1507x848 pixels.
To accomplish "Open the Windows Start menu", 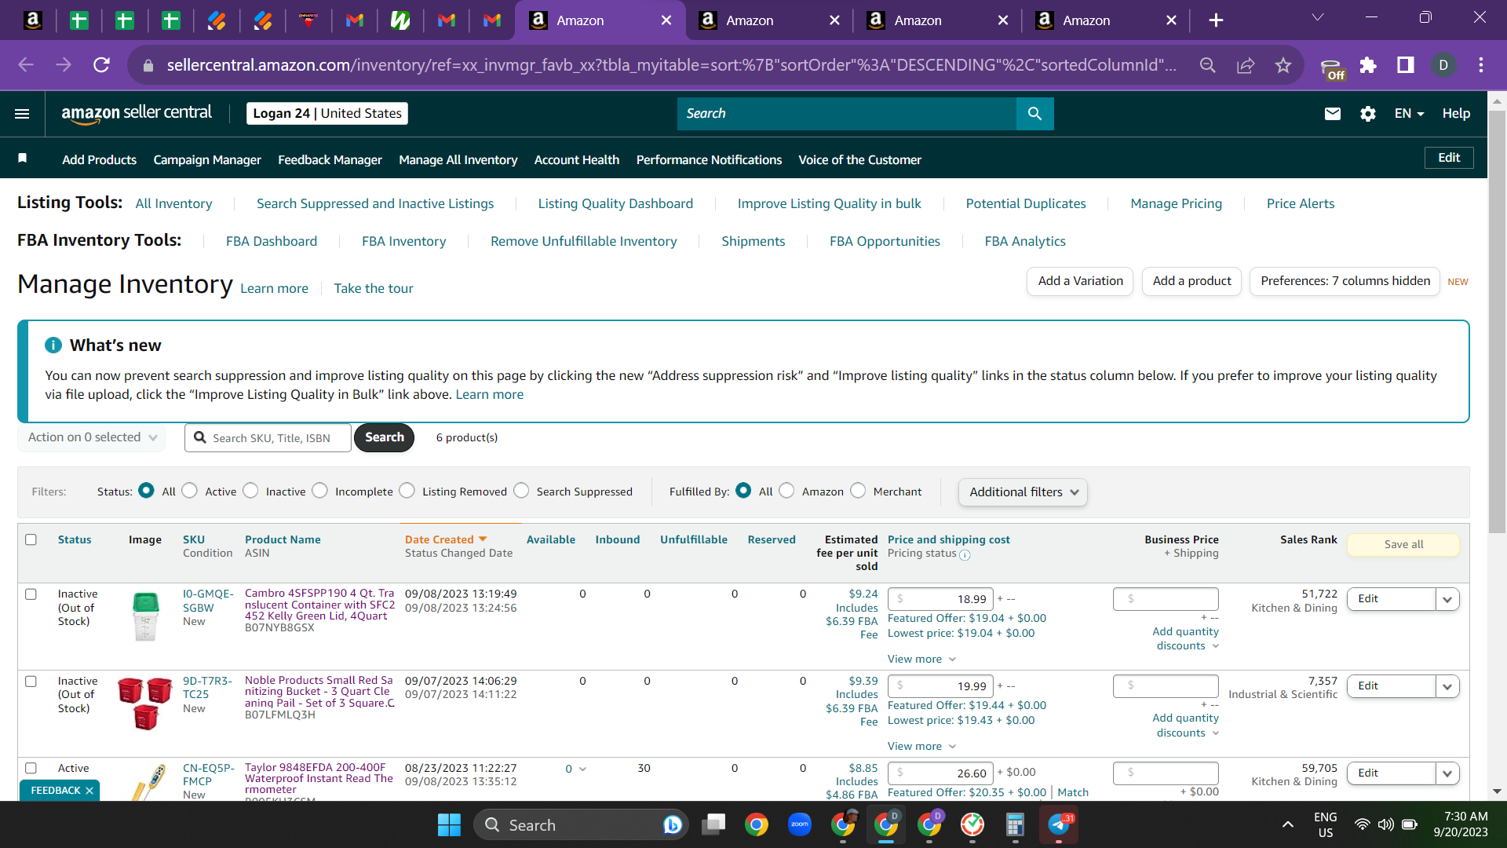I will coord(449,825).
